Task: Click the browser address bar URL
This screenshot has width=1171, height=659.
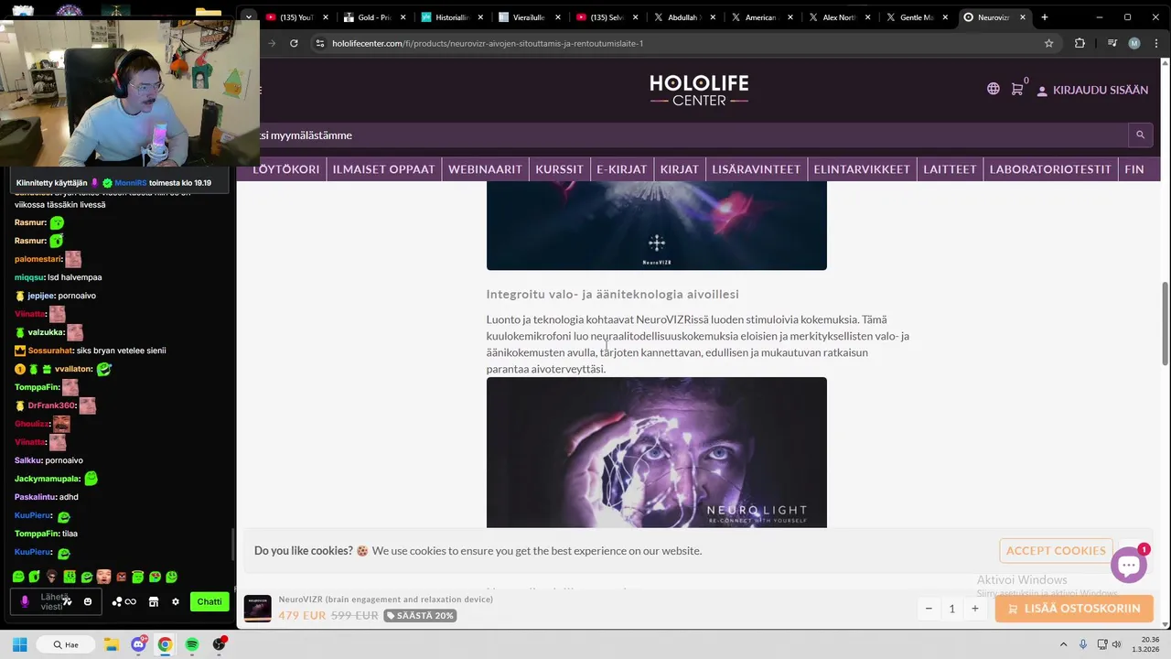Action: pos(488,43)
